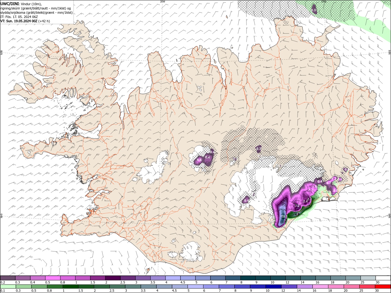This screenshot has width=391, height=293.
Task: Click the 'IT: Fös. 17. 05. 2024 06Z' line
Action: (19, 17)
